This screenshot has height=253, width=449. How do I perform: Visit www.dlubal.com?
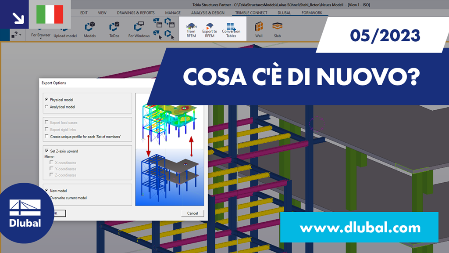click(x=360, y=228)
